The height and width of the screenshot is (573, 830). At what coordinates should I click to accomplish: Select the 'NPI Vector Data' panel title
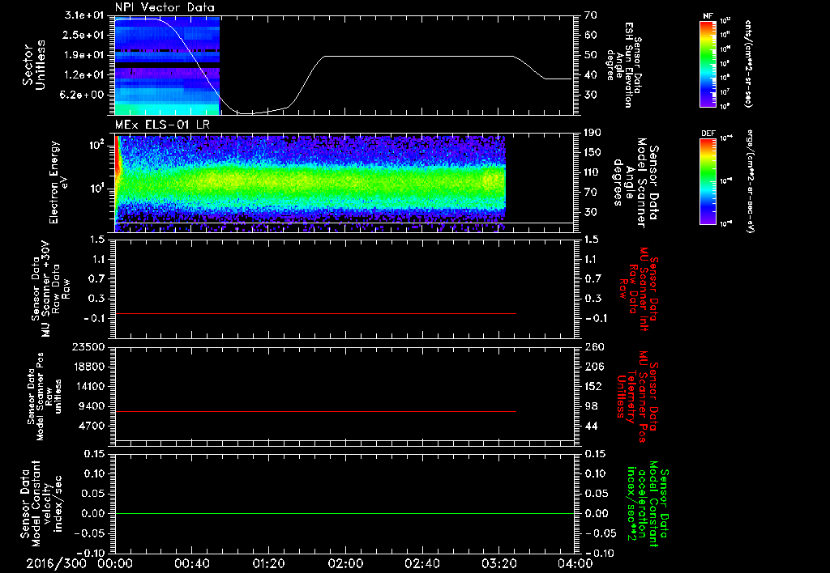[x=165, y=7]
